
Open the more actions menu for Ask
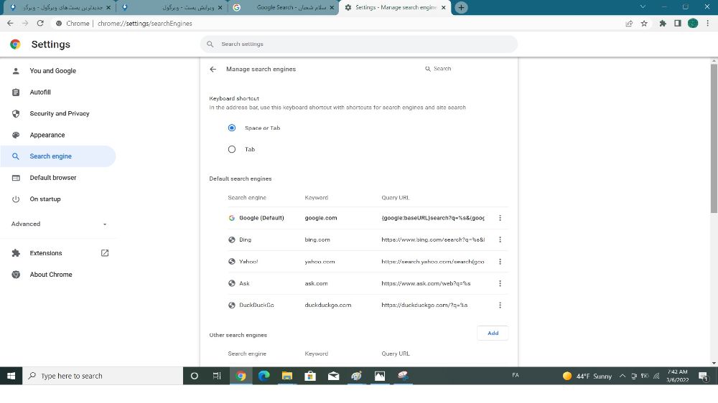[x=500, y=284]
